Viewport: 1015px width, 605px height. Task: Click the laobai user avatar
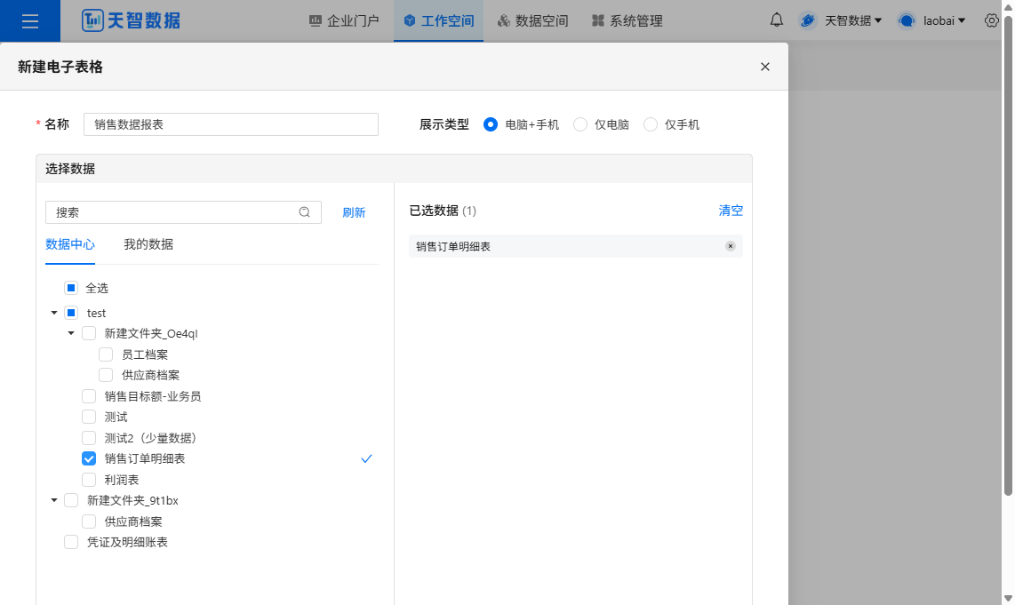(907, 20)
